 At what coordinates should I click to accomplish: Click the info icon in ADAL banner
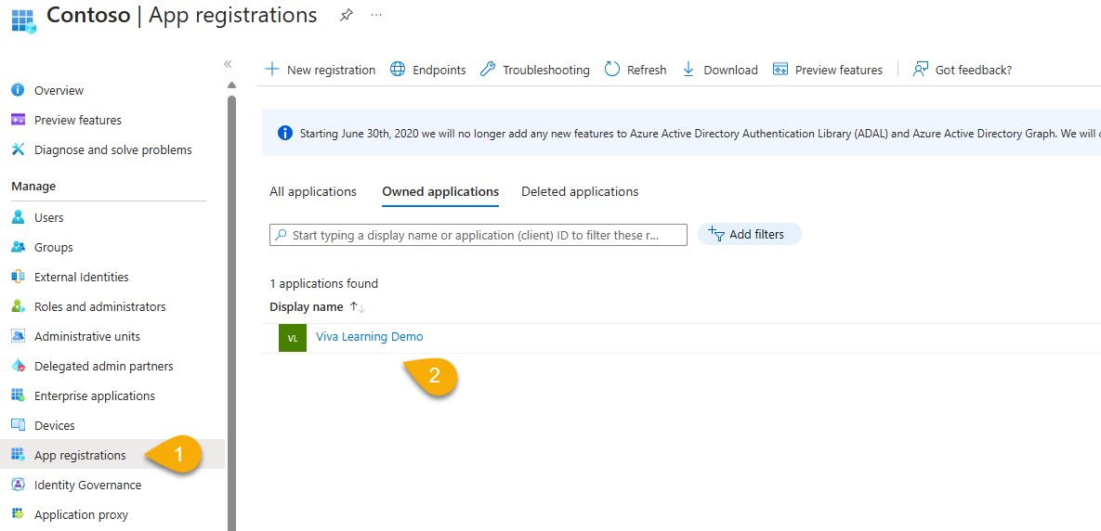(285, 133)
